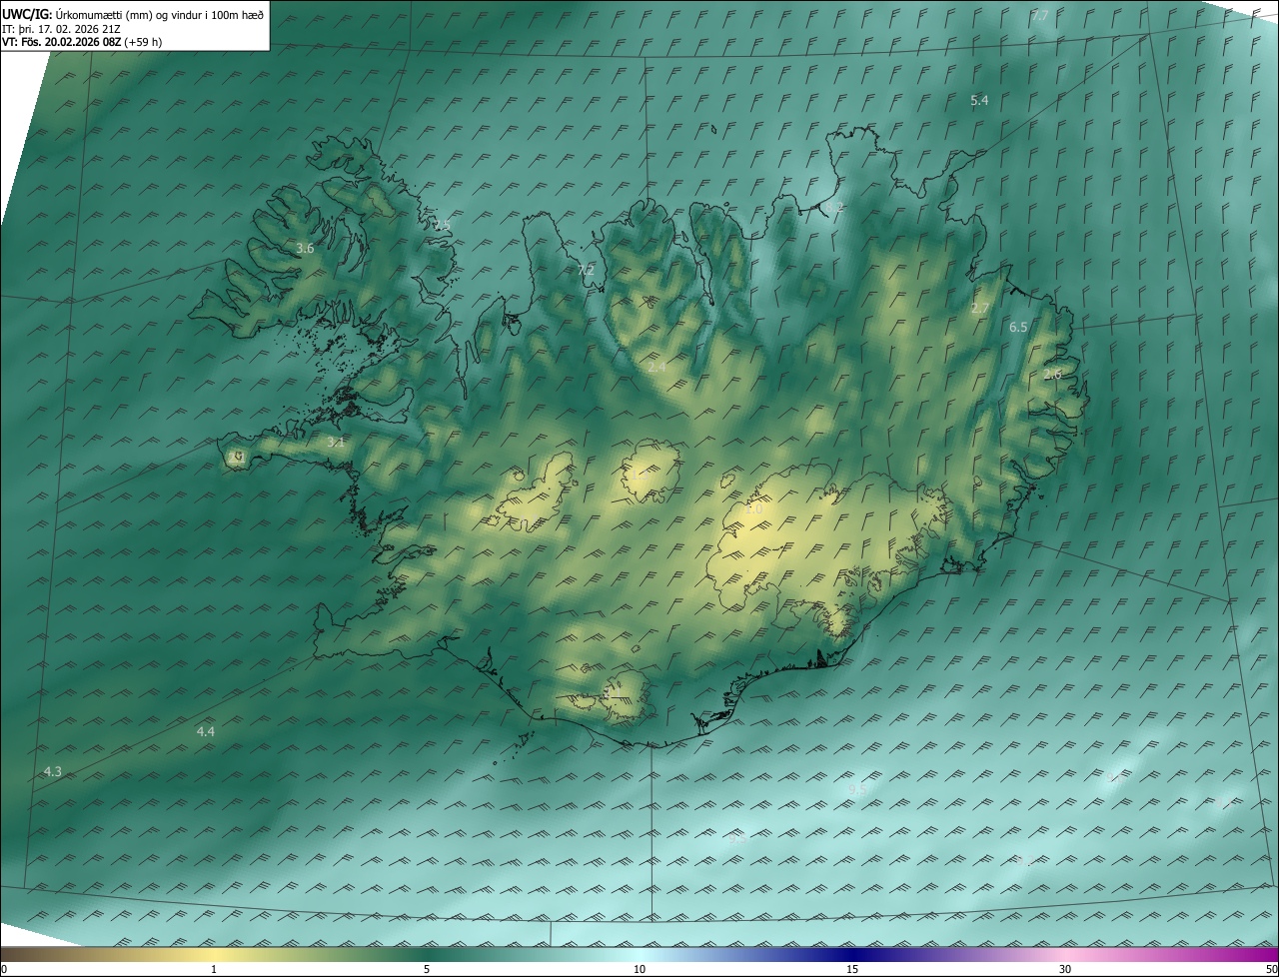Click the 3.1 value label
The image size is (1279, 977).
pos(336,442)
